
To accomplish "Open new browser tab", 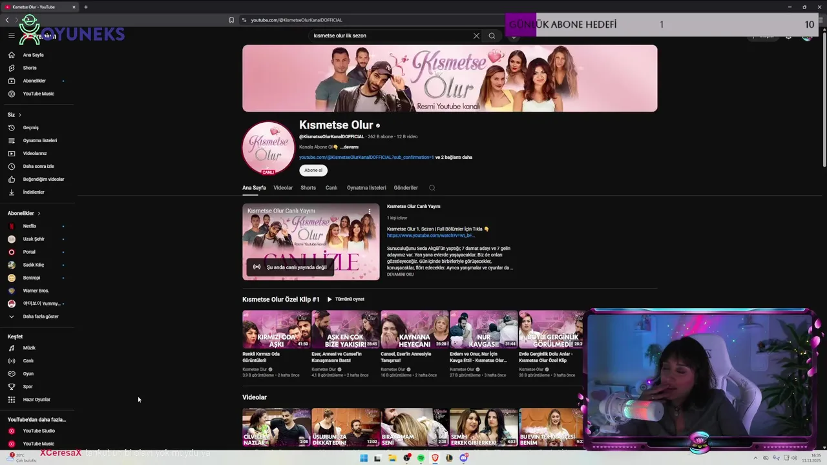I will [x=85, y=7].
